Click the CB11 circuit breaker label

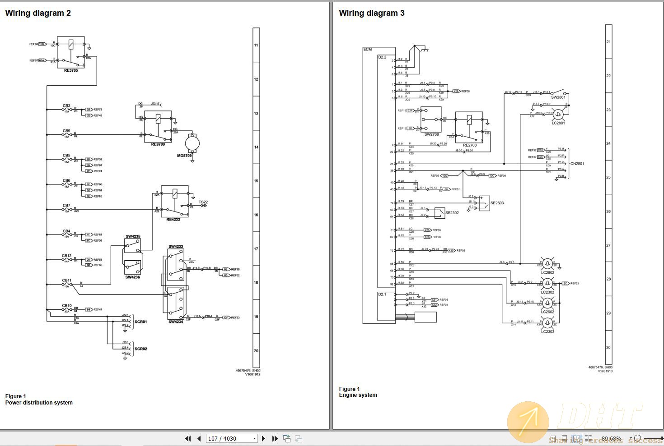tap(66, 280)
